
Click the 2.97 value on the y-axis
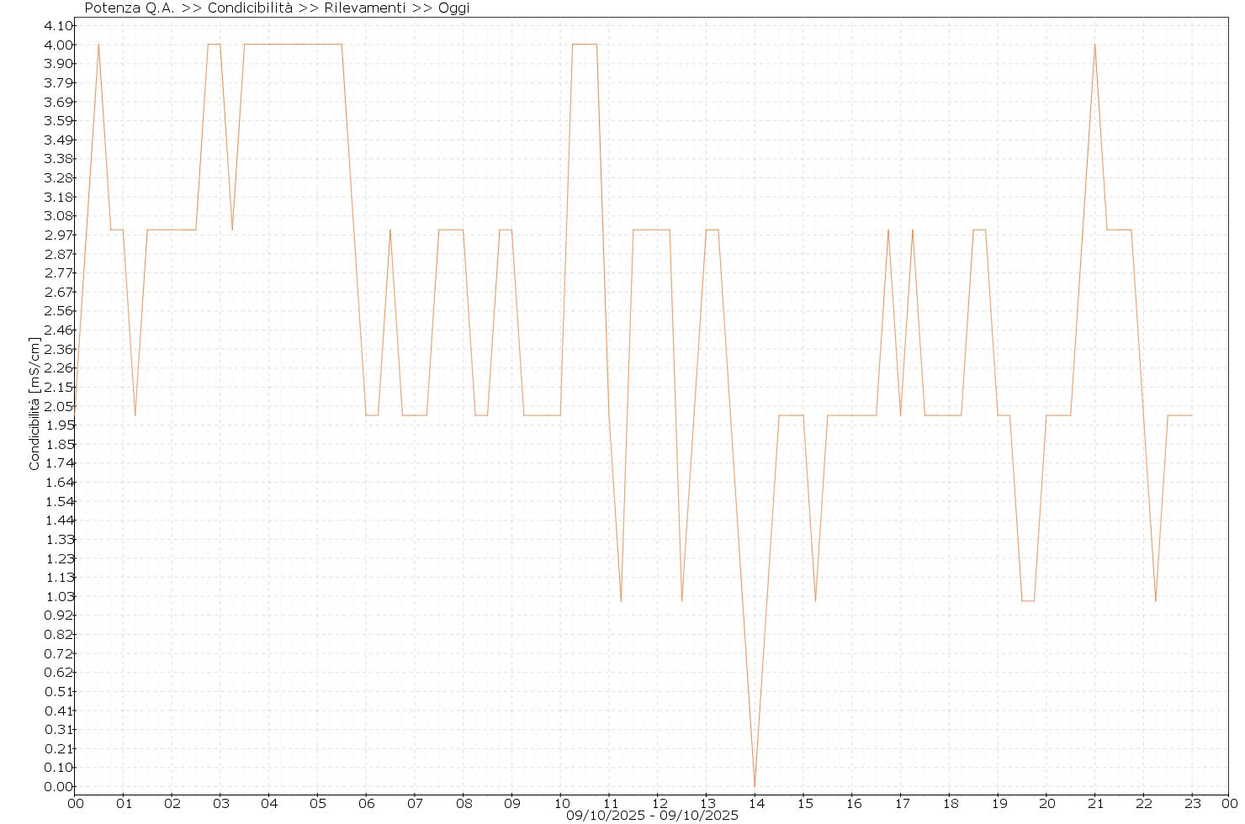58,235
